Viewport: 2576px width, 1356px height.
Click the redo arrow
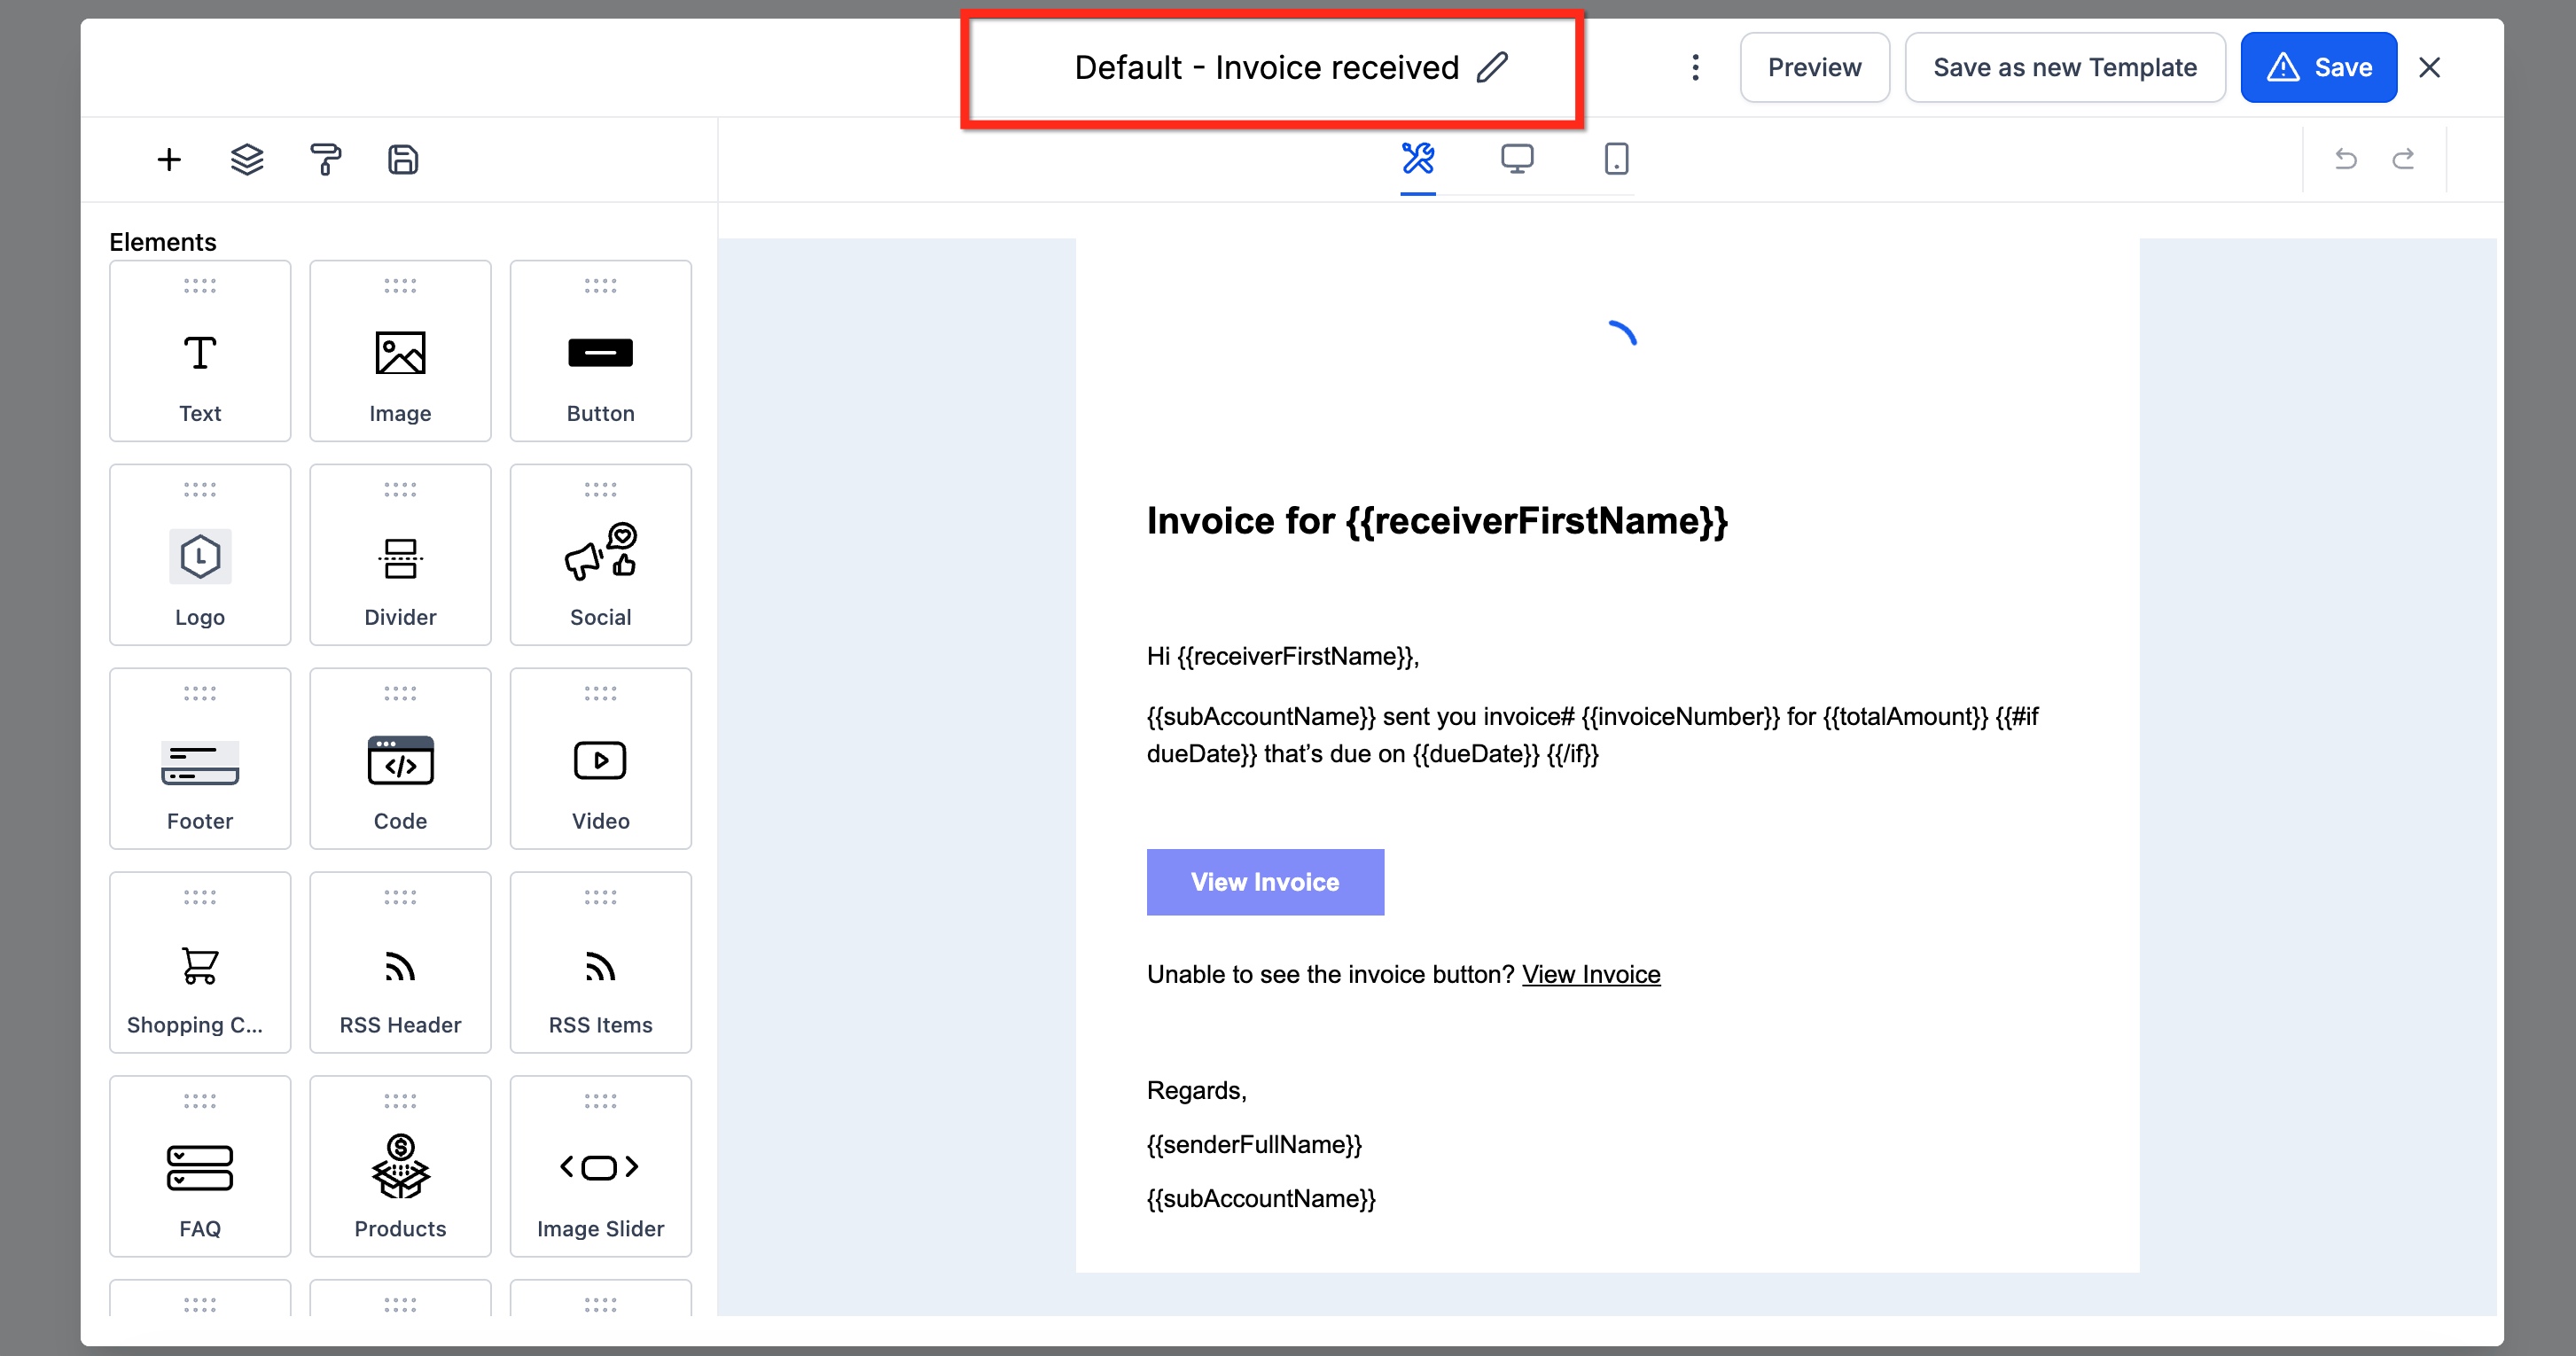pos(2403,158)
